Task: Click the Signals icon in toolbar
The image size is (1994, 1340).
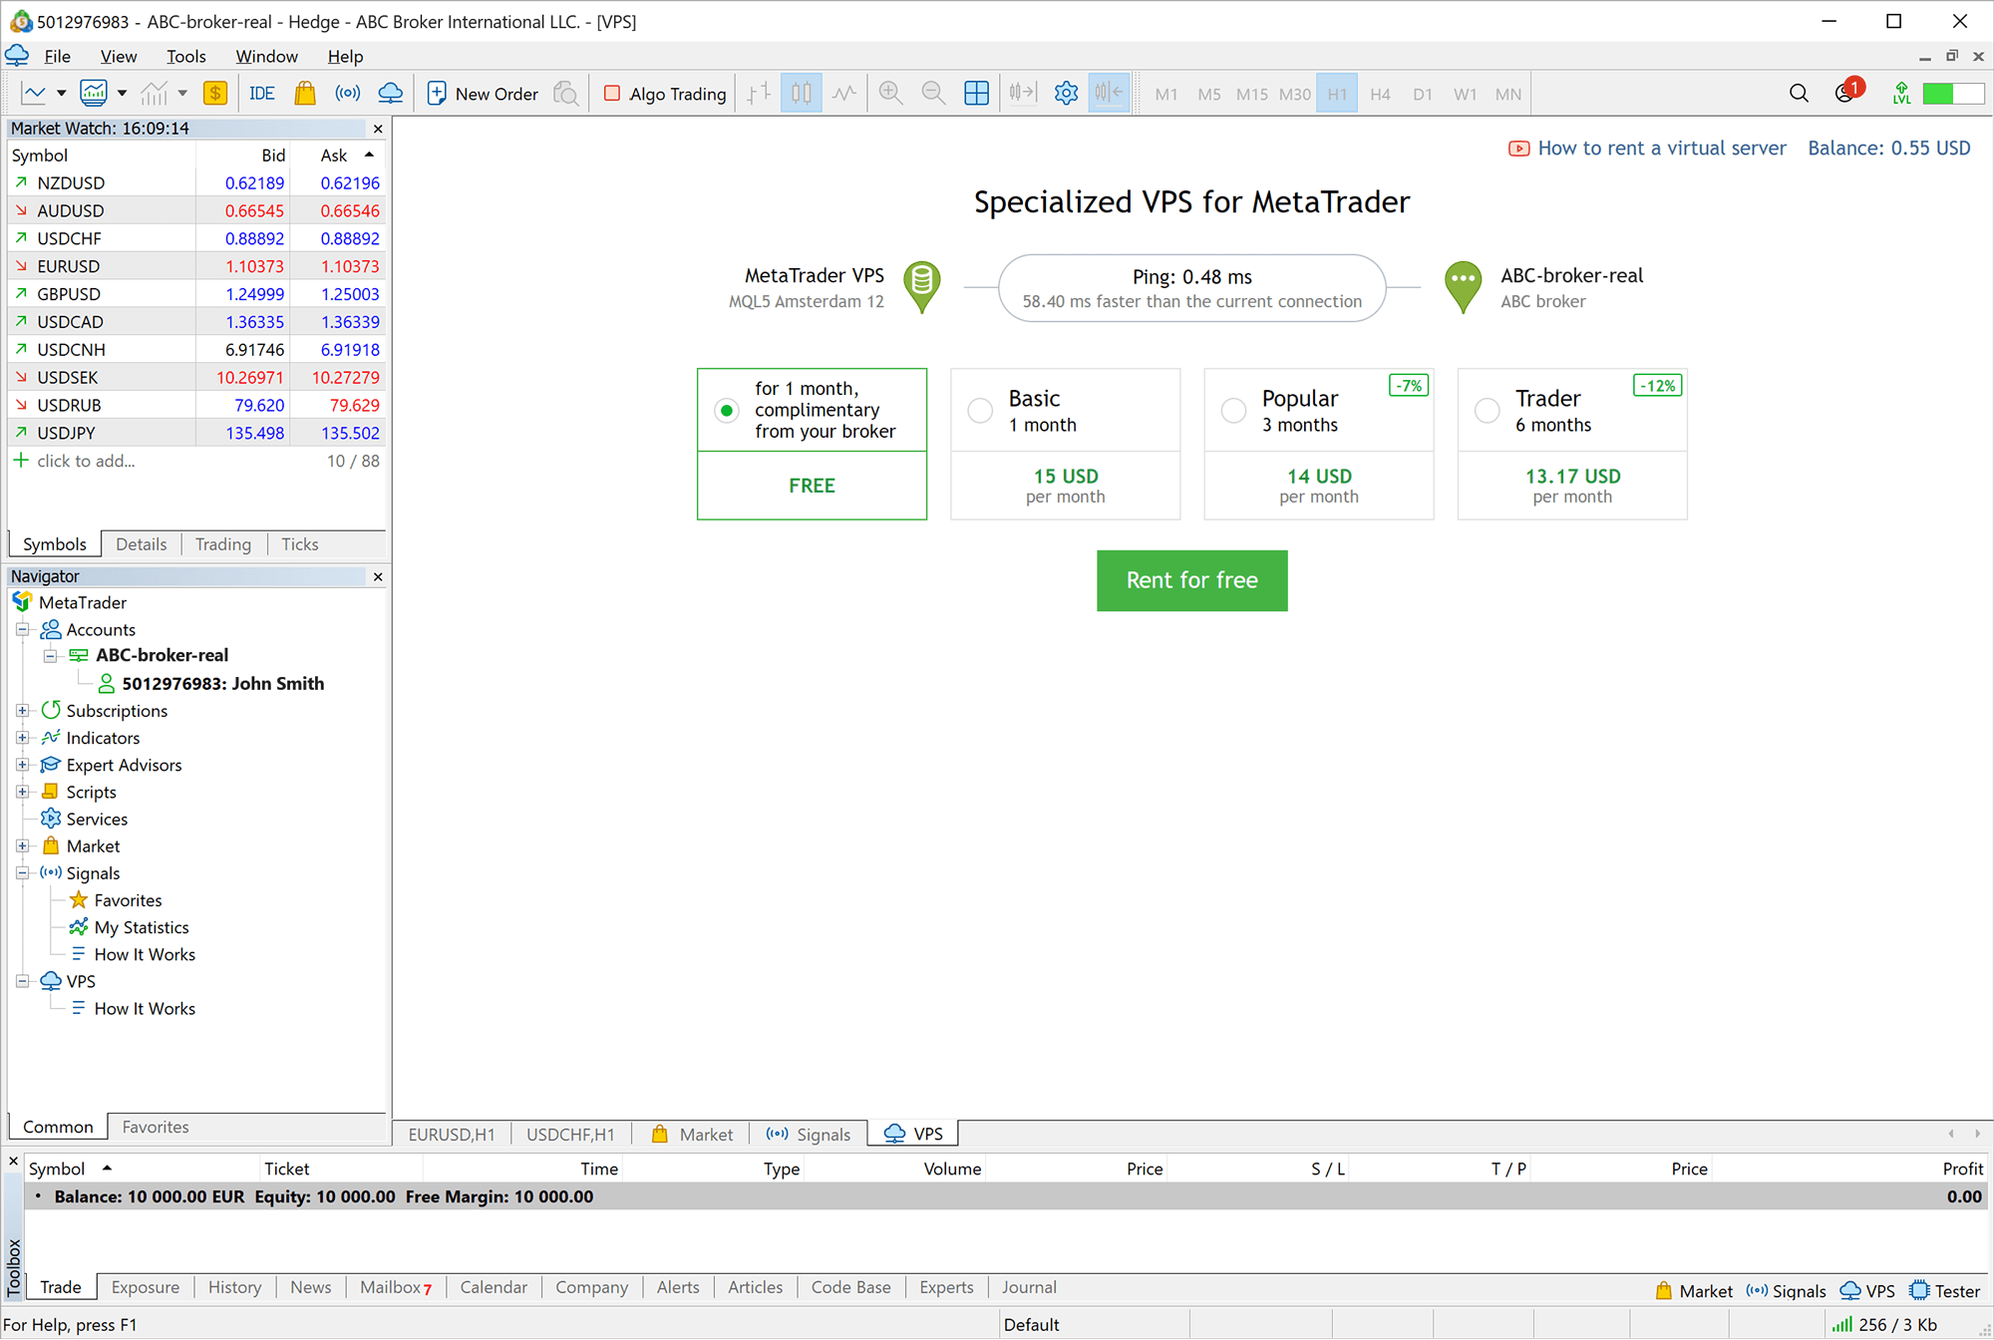Action: click(345, 94)
